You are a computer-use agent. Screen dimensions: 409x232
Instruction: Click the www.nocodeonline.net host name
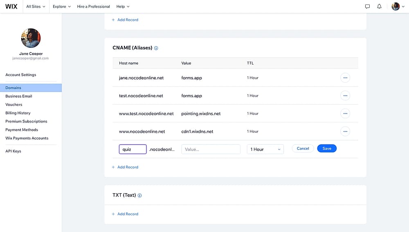click(142, 132)
